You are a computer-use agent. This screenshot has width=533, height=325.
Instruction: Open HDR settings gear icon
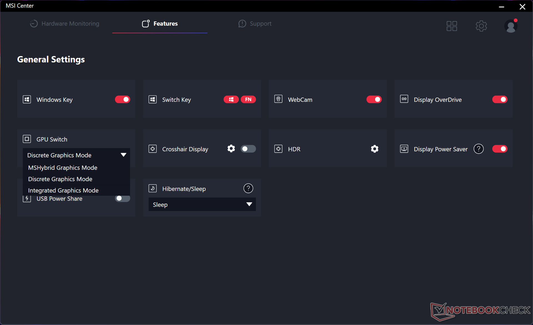pyautogui.click(x=374, y=149)
